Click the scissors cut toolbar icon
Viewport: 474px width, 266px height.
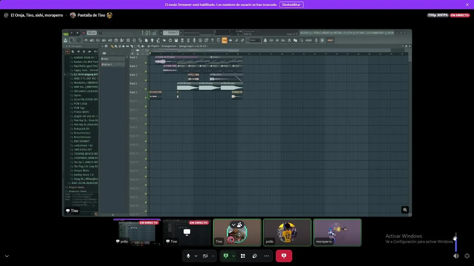click(289, 40)
